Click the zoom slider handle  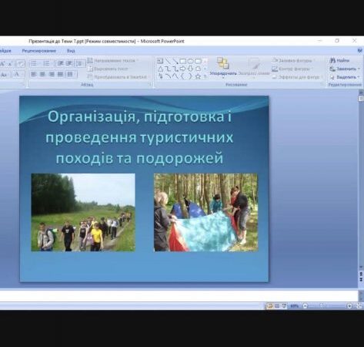pos(322,306)
